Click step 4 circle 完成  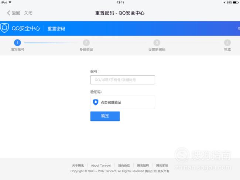[x=227, y=43]
